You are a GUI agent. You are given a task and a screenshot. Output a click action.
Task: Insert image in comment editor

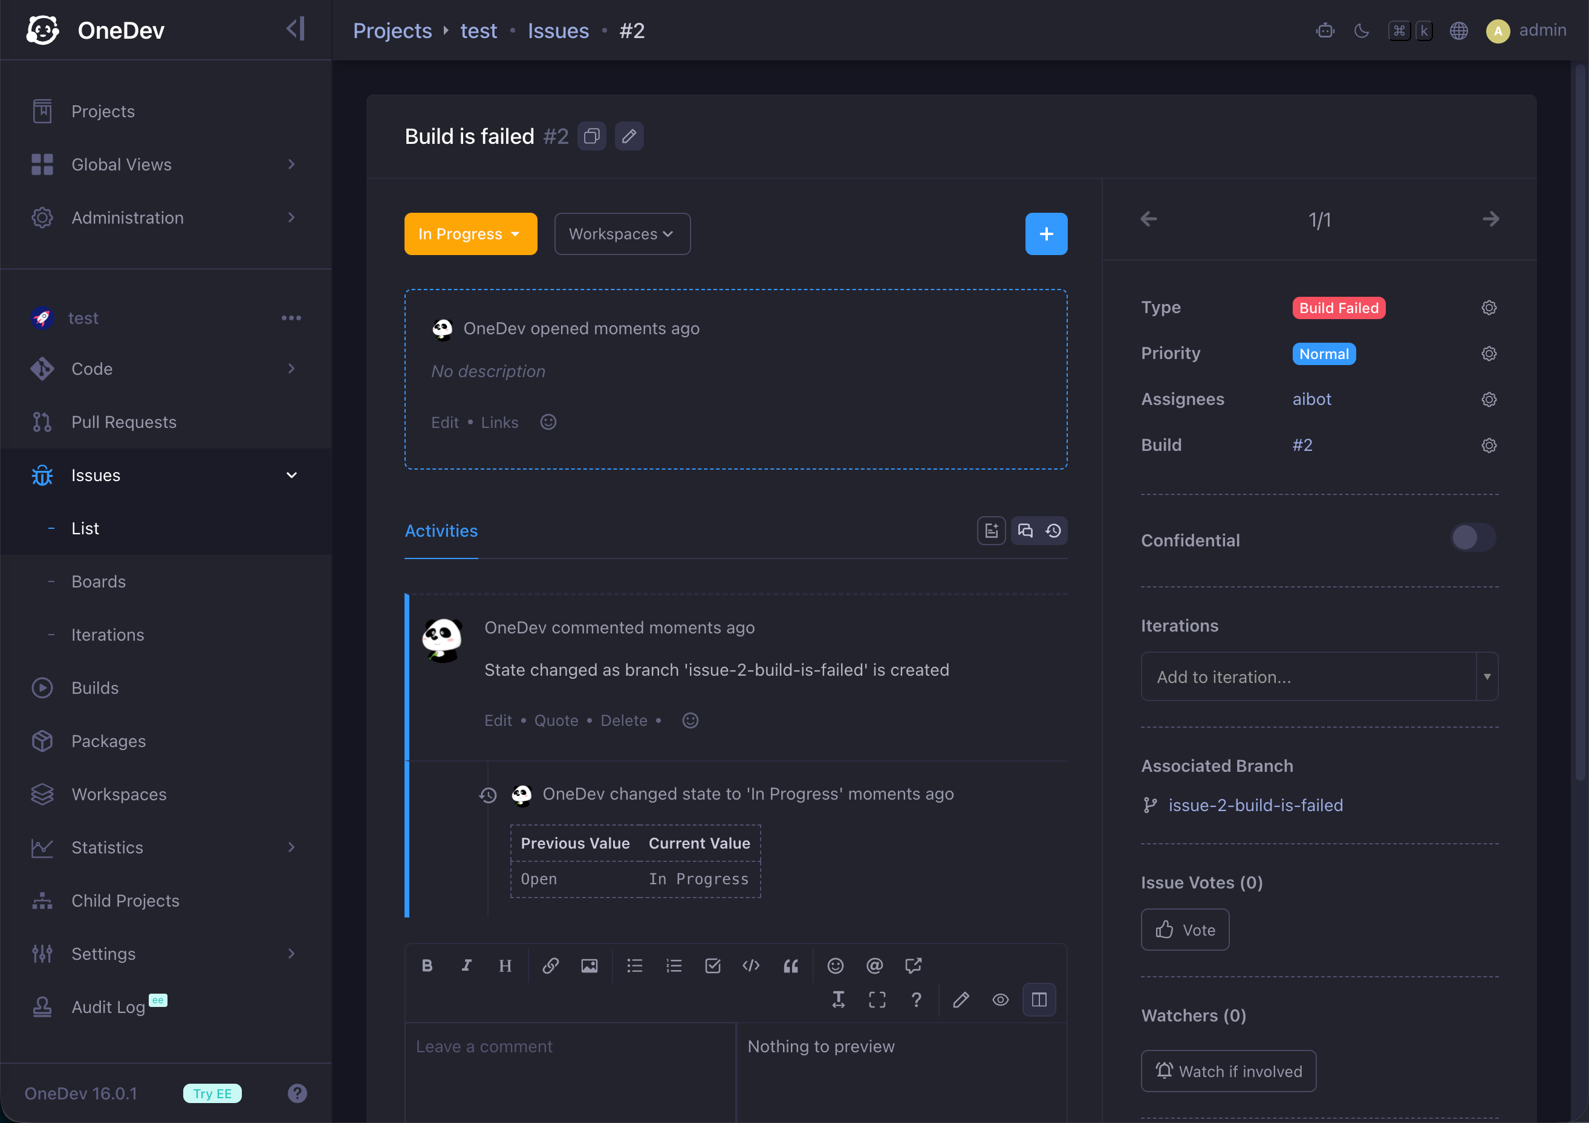[589, 965]
